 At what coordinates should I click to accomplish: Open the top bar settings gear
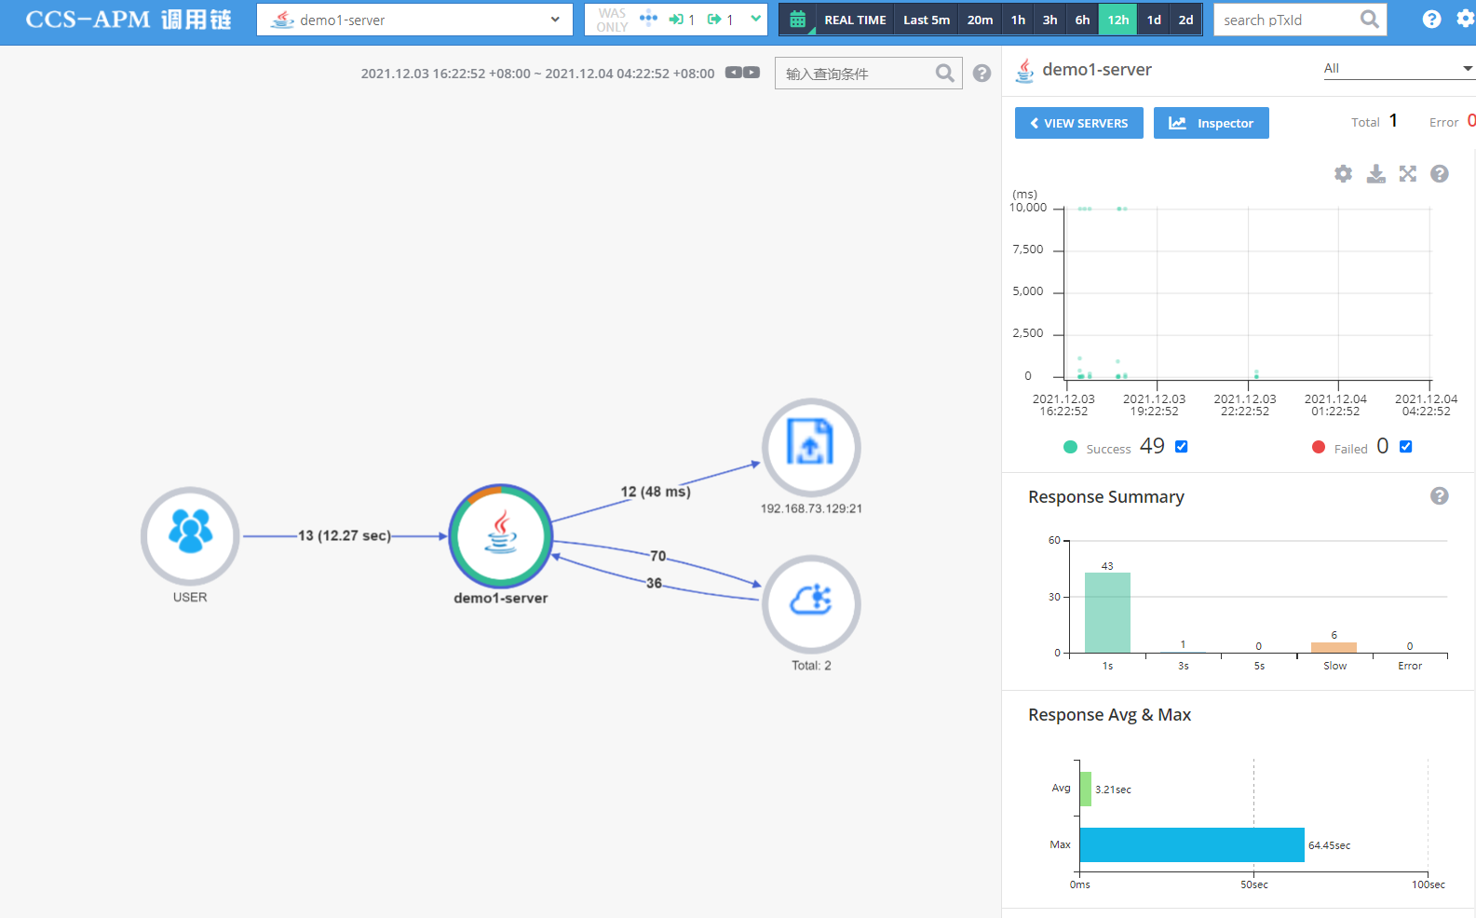[x=1466, y=20]
